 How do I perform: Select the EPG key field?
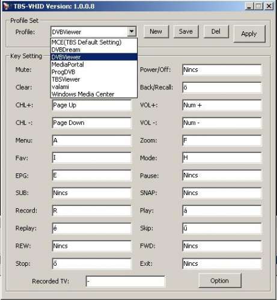[92, 175]
